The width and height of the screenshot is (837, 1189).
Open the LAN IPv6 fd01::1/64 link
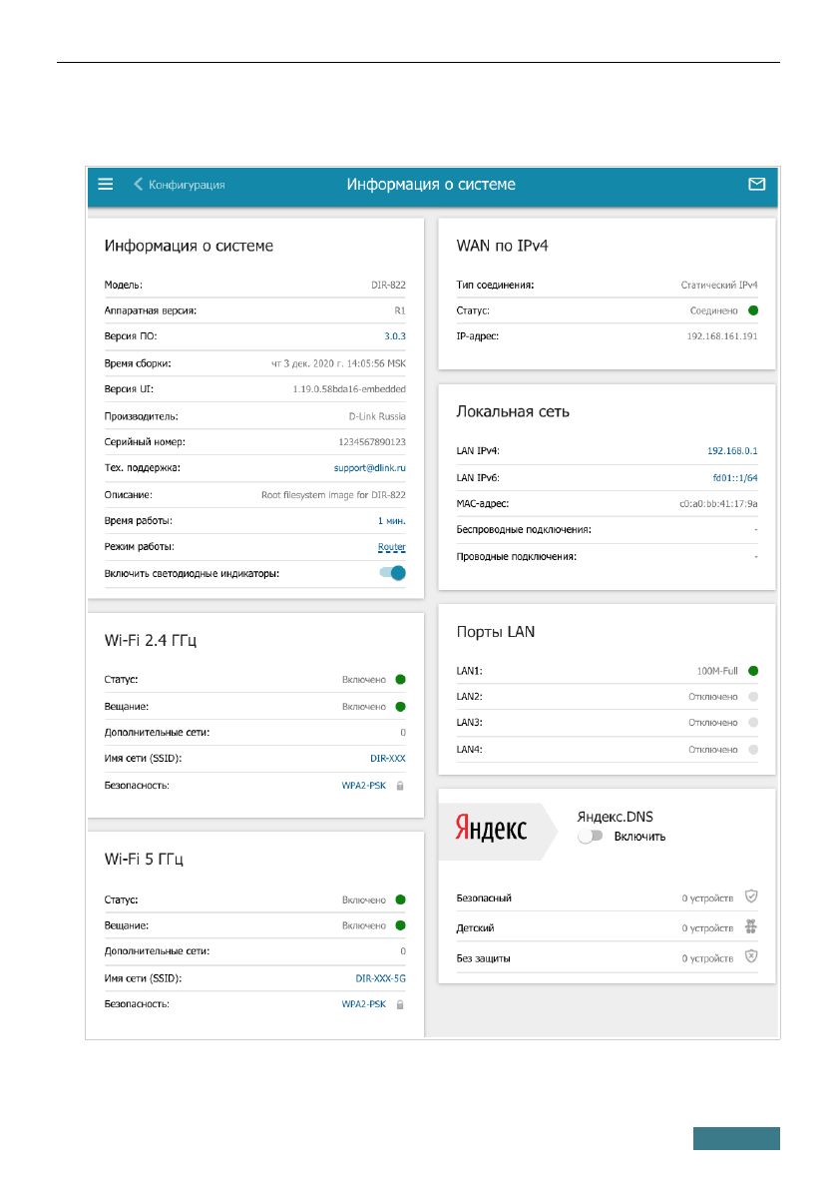point(734,478)
